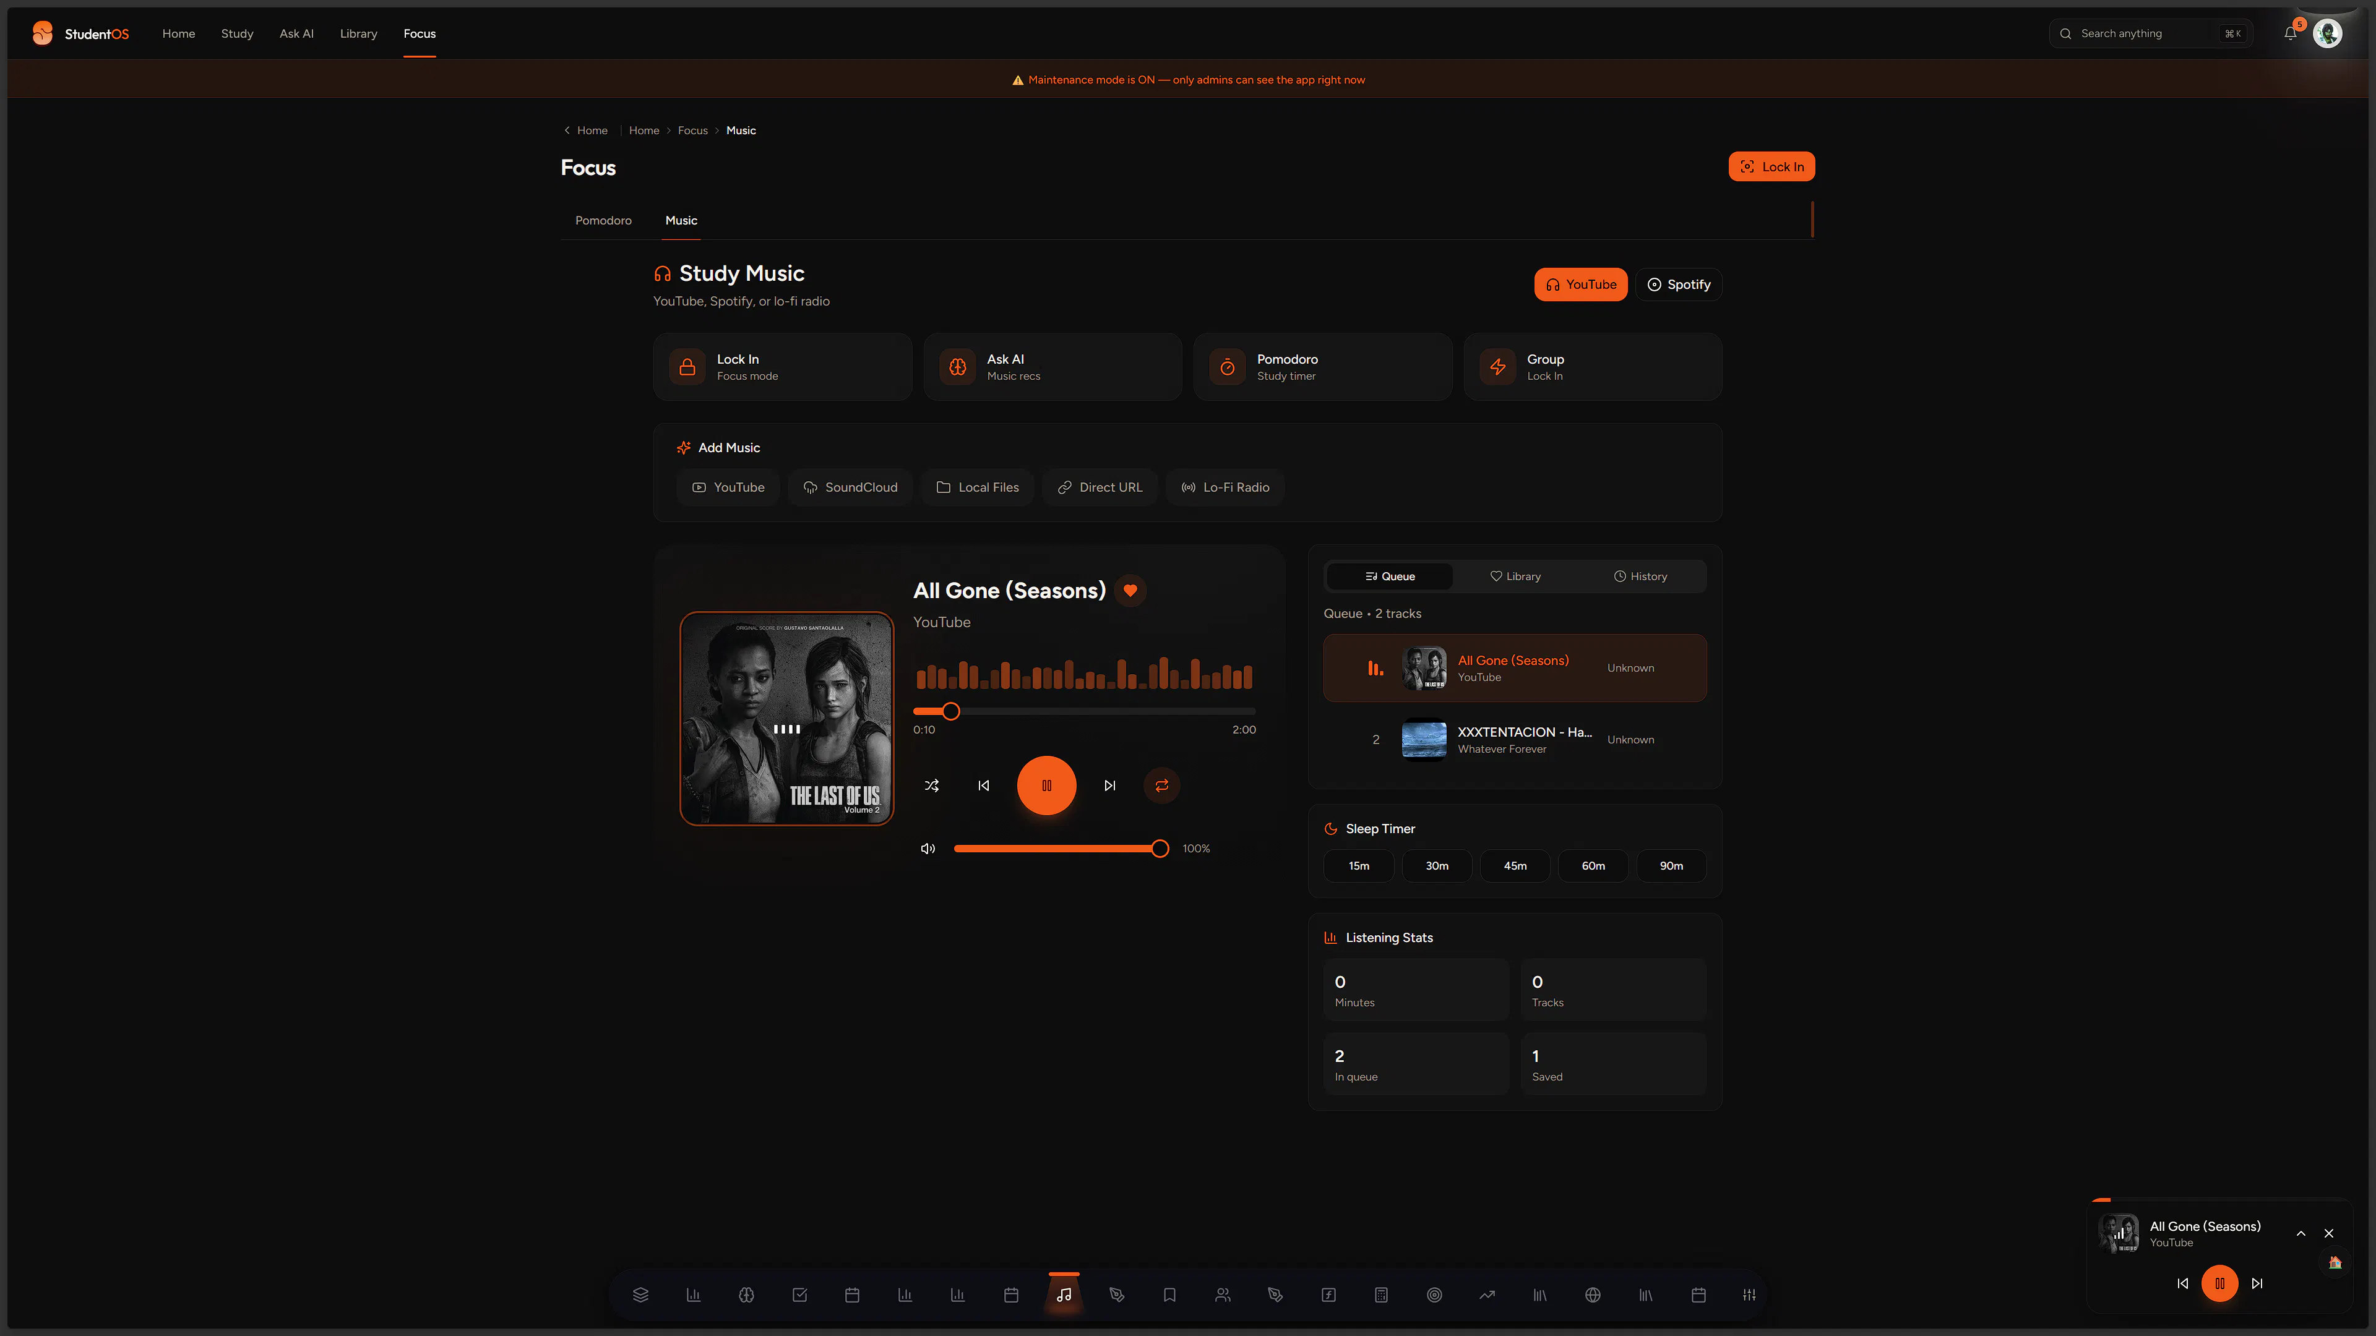Add music from YouTube
The height and width of the screenshot is (1336, 2376).
728,487
